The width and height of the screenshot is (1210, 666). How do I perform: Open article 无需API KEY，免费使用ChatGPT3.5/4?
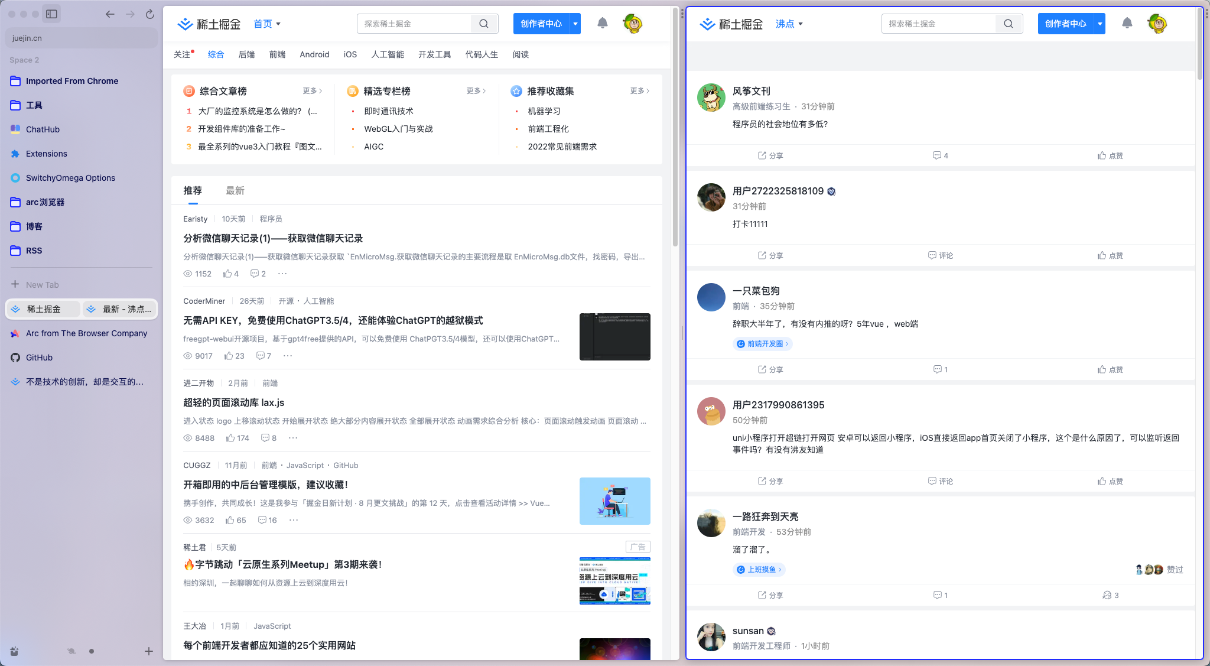click(333, 320)
